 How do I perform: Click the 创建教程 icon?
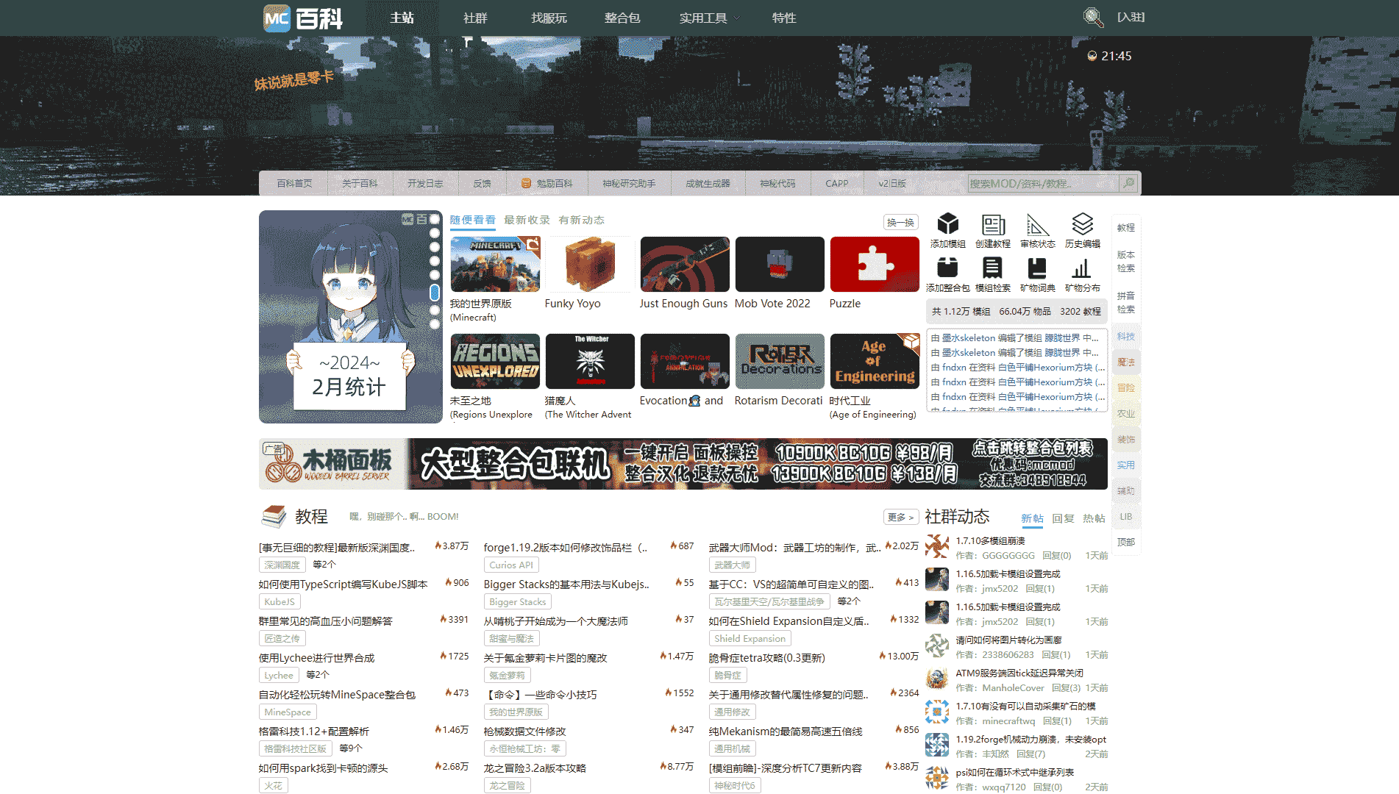[x=993, y=223]
